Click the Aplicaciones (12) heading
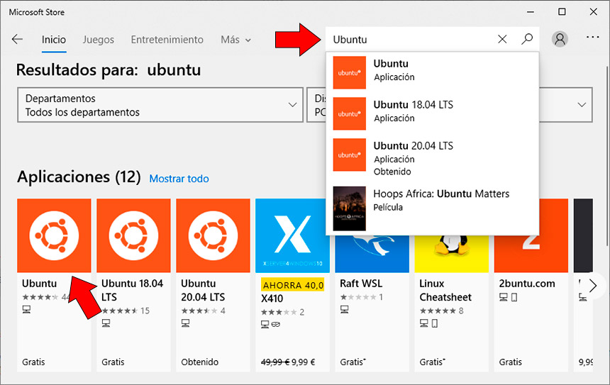The height and width of the screenshot is (385, 610). point(79,177)
